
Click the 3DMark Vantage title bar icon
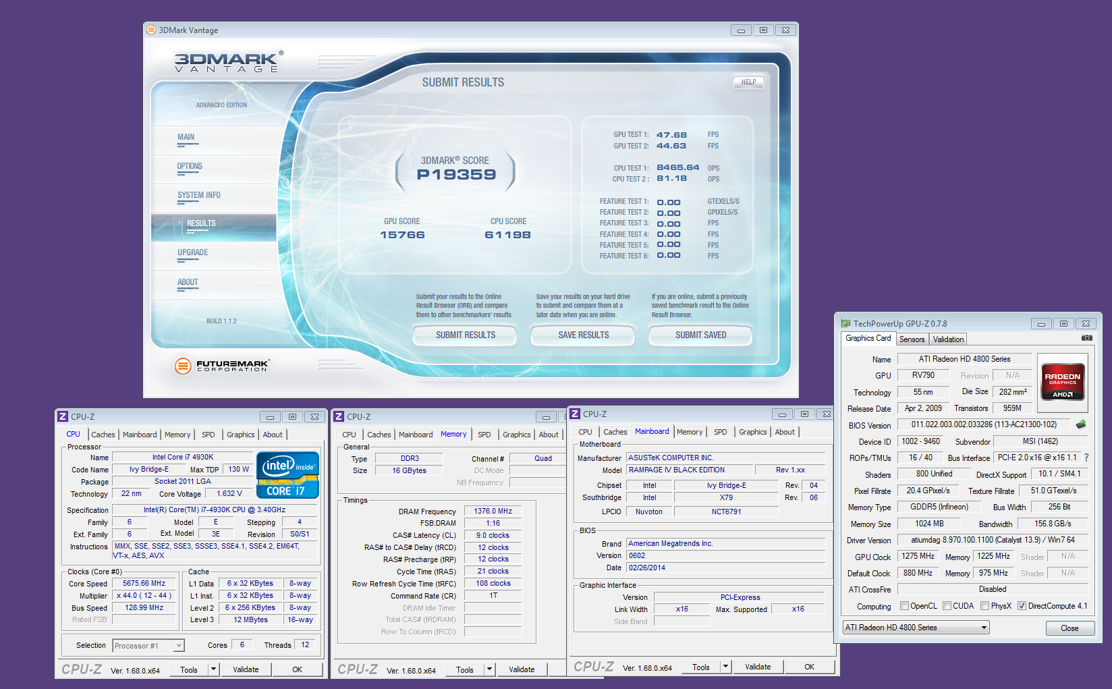point(152,30)
